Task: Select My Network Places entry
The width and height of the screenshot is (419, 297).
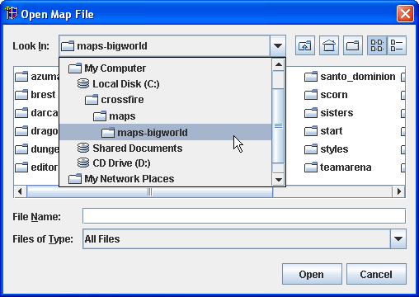Action: (x=165, y=178)
